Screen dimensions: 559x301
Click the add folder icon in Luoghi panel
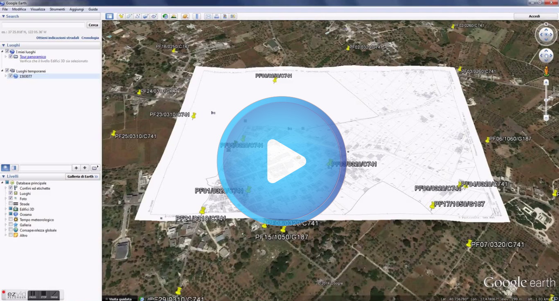(x=95, y=168)
